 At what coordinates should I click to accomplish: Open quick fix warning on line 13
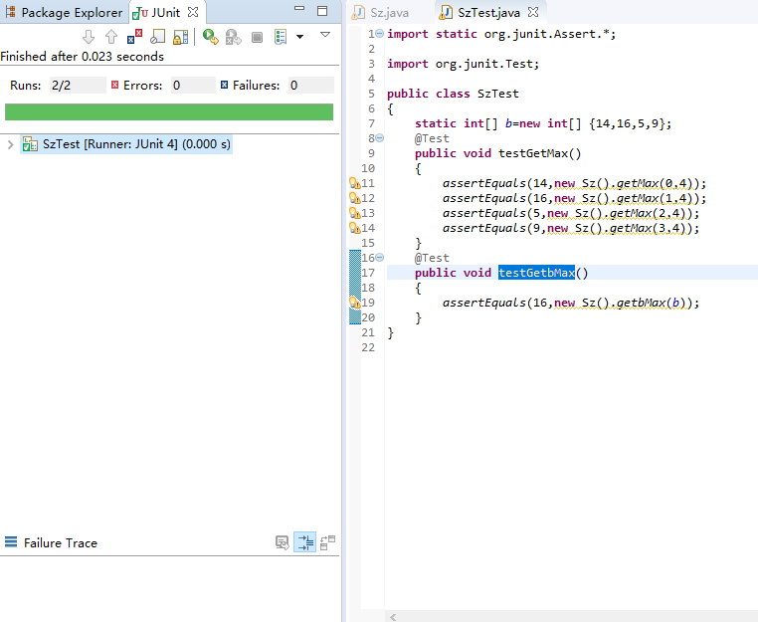[355, 213]
